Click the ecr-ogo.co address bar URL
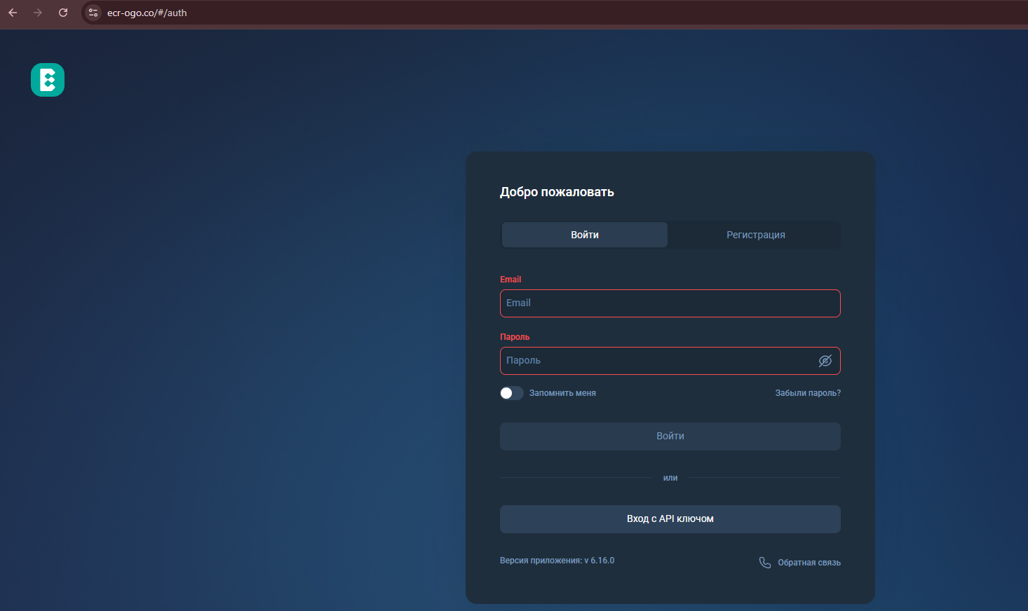The width and height of the screenshot is (1028, 611). [147, 13]
